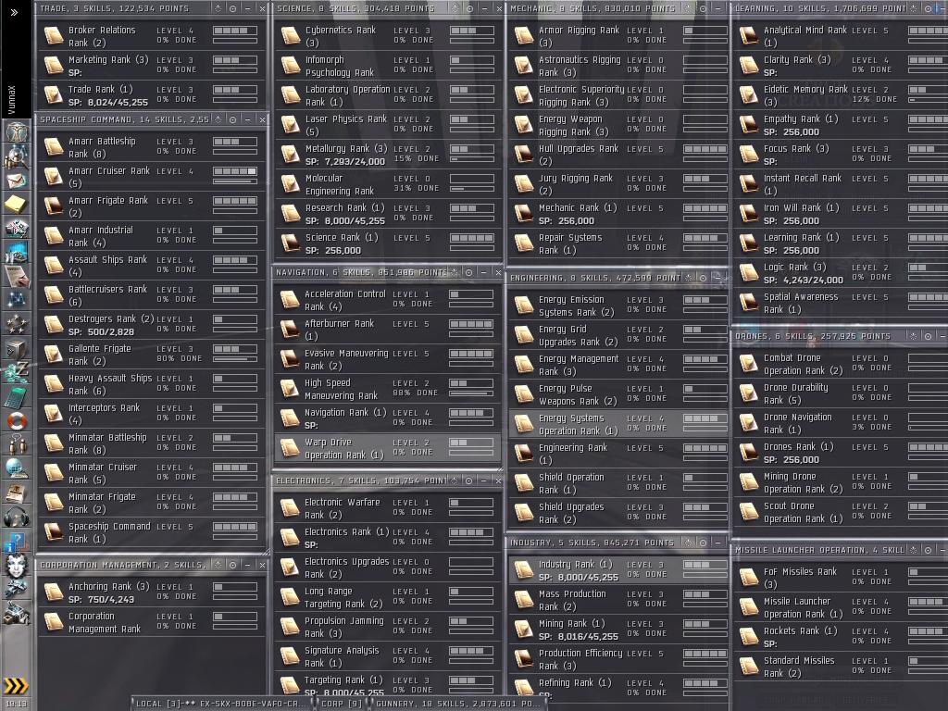Open the blue info and question icon
This screenshot has width=948, height=711.
[16, 541]
